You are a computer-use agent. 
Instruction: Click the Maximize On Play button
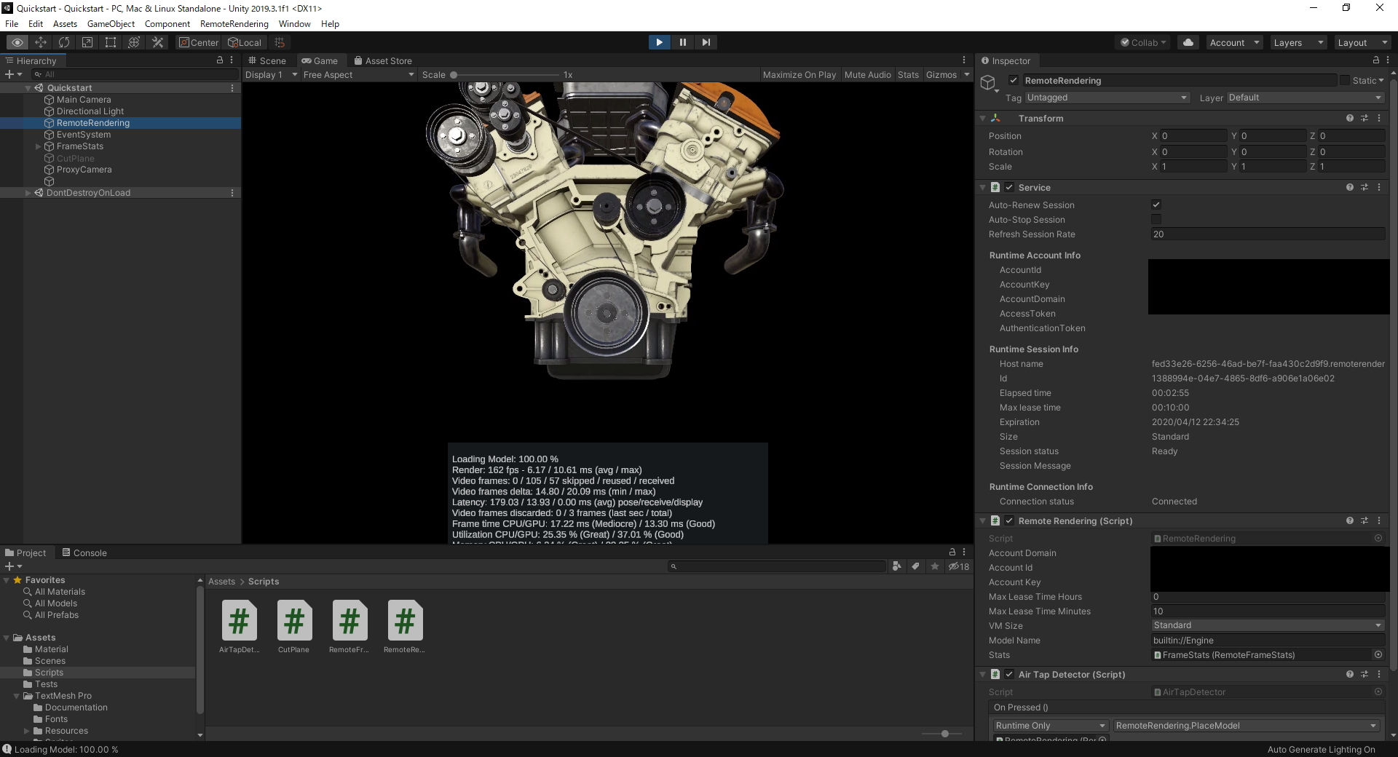pyautogui.click(x=799, y=74)
